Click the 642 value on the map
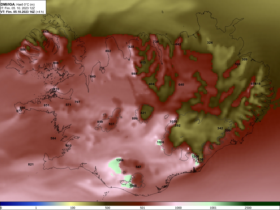The image size is (280, 210). coord(178,44)
